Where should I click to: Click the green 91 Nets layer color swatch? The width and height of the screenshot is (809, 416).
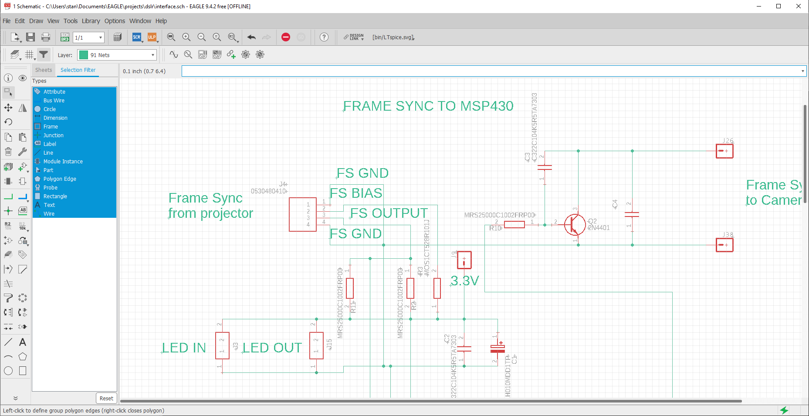pos(83,55)
